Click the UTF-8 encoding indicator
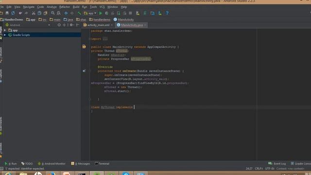311x175 pixels. point(270,169)
